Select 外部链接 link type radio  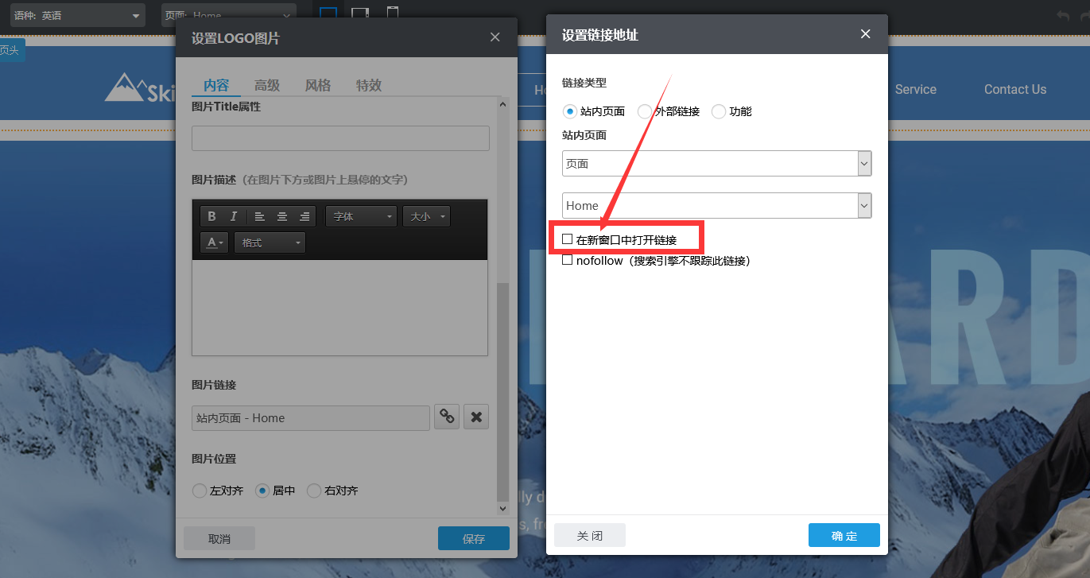(645, 111)
